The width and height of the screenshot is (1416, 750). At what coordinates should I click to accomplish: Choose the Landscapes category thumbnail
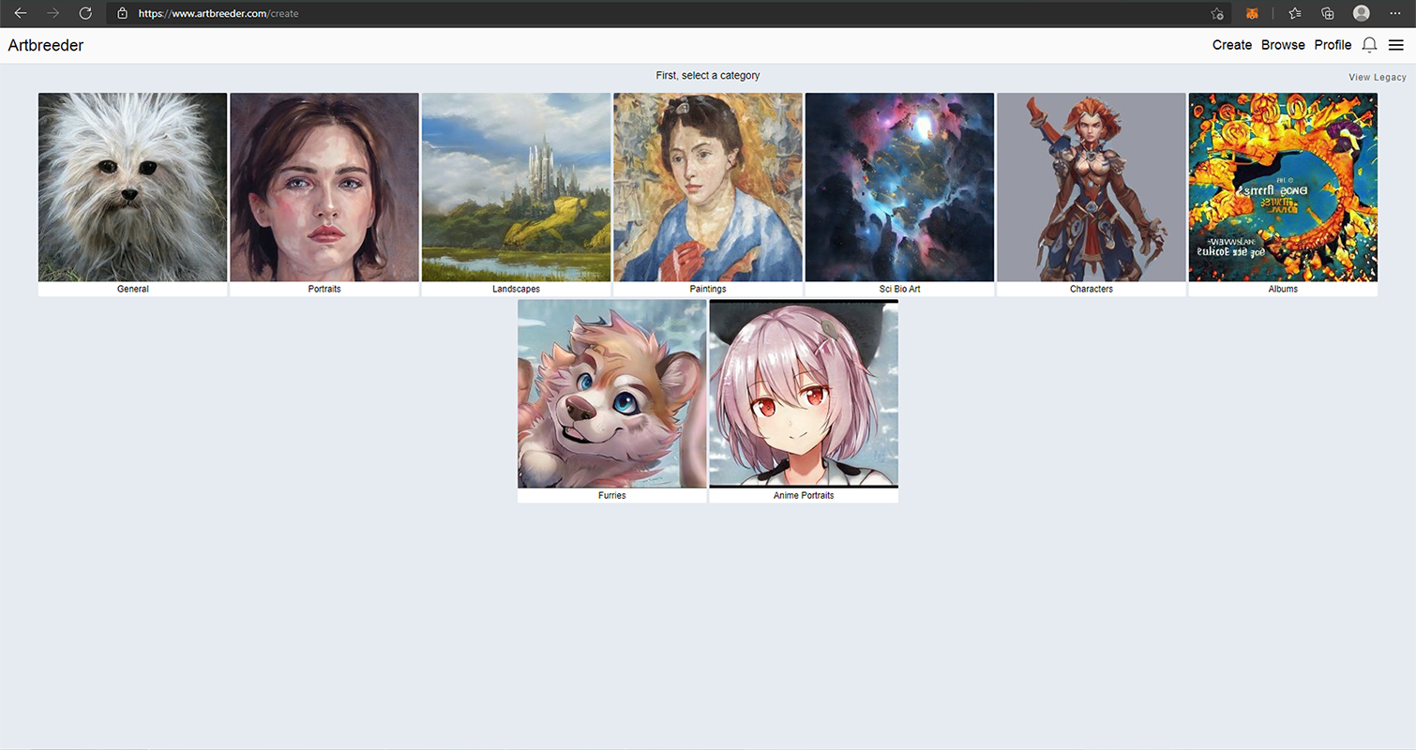[x=516, y=187]
